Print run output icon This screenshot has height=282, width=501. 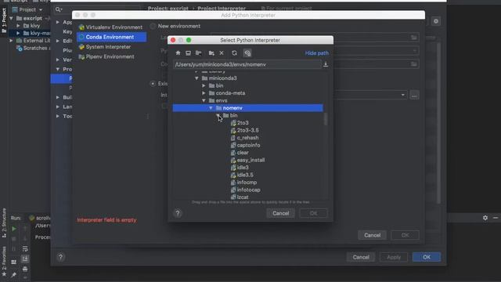tap(25, 269)
